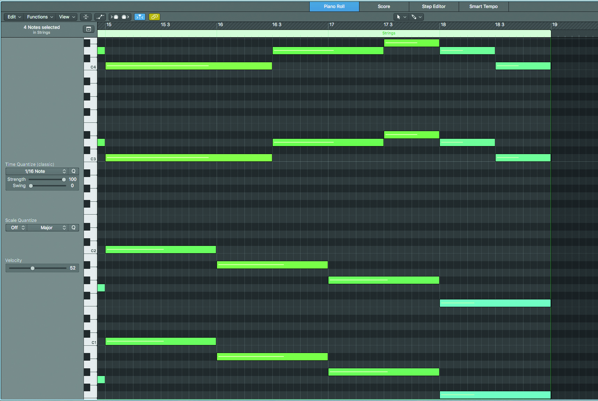Image resolution: width=598 pixels, height=401 pixels.
Task: Click the 4 Notes selected label
Action: (x=42, y=27)
